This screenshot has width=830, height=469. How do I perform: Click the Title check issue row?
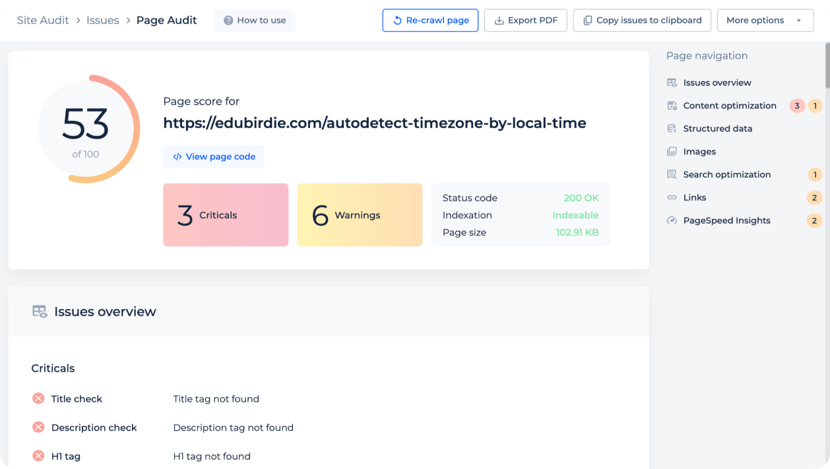click(x=329, y=398)
